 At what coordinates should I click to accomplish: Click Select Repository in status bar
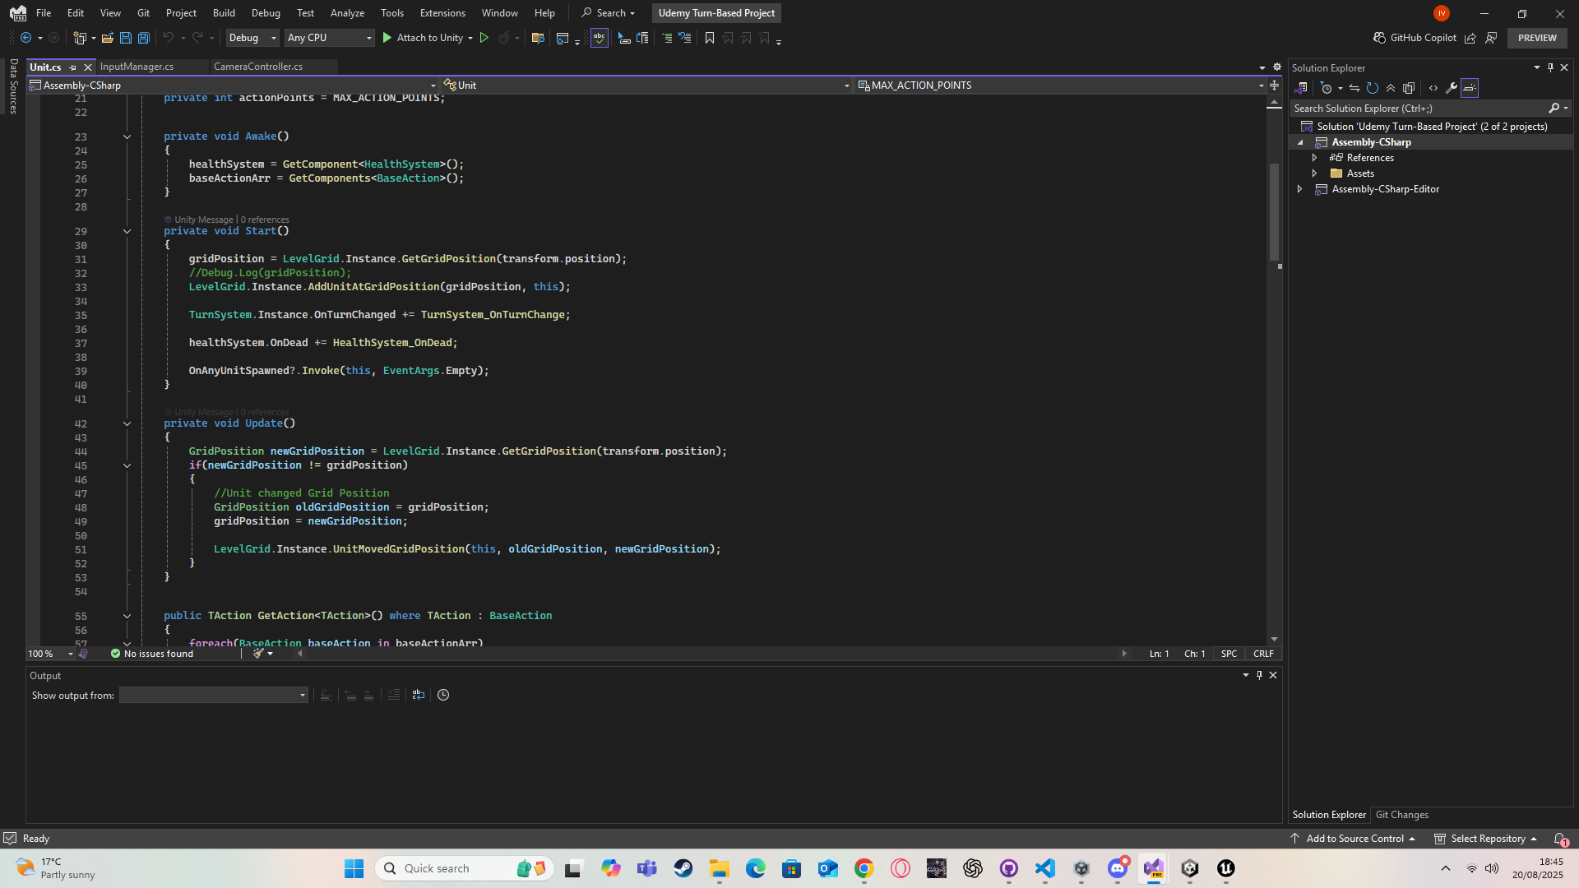coord(1486,839)
